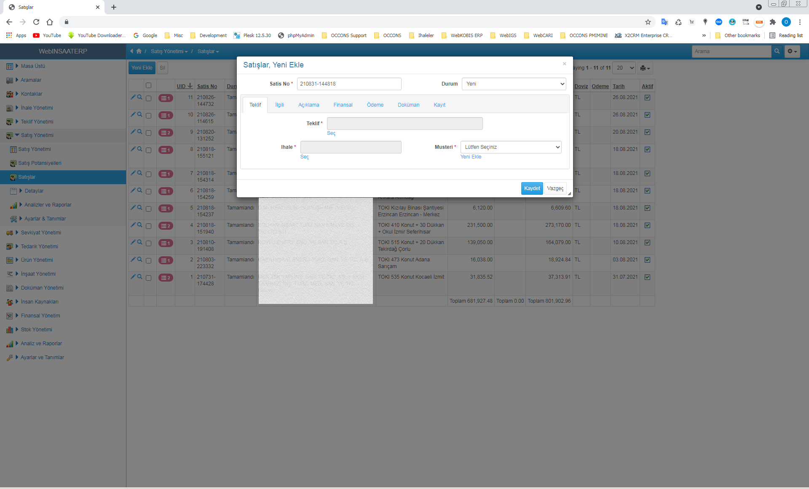View row 210810-191408 with magnifier icon
Viewport: 809px width, 489px height.
pos(139,242)
